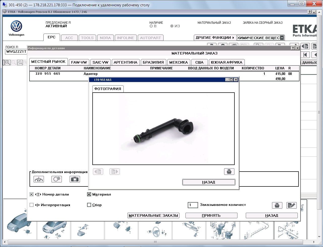The image size is (323, 247).
Task: Switch to the FAW-VW tab
Action: (79, 62)
